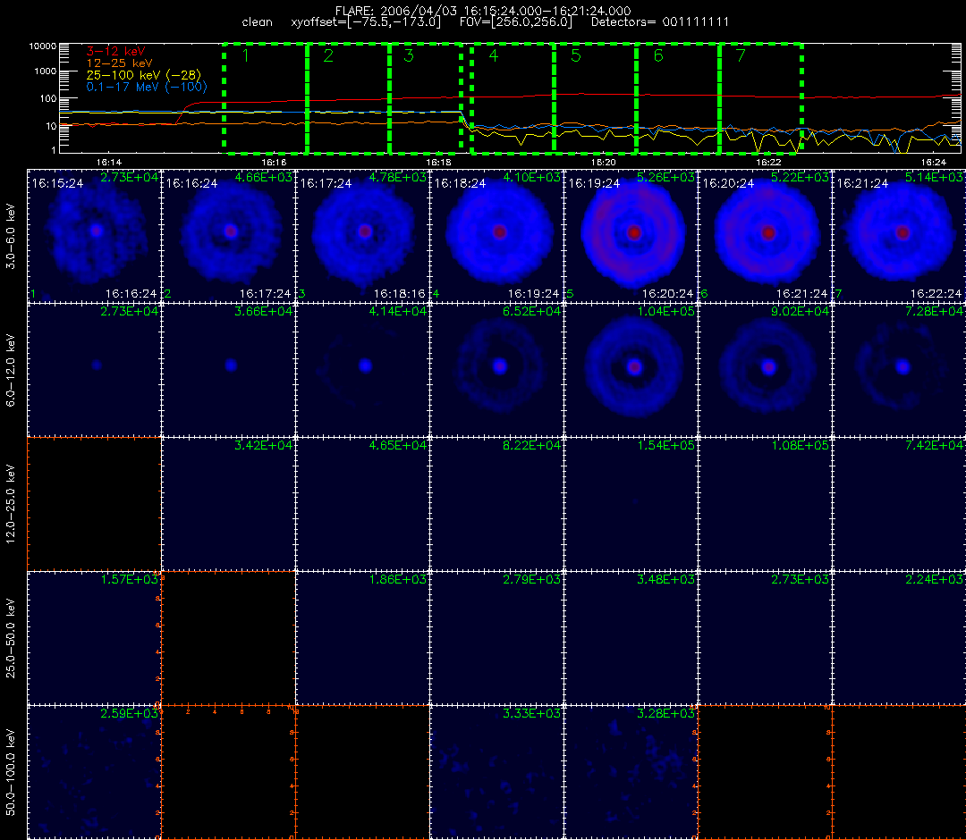Click the '16:22:24' end time label

point(936,294)
